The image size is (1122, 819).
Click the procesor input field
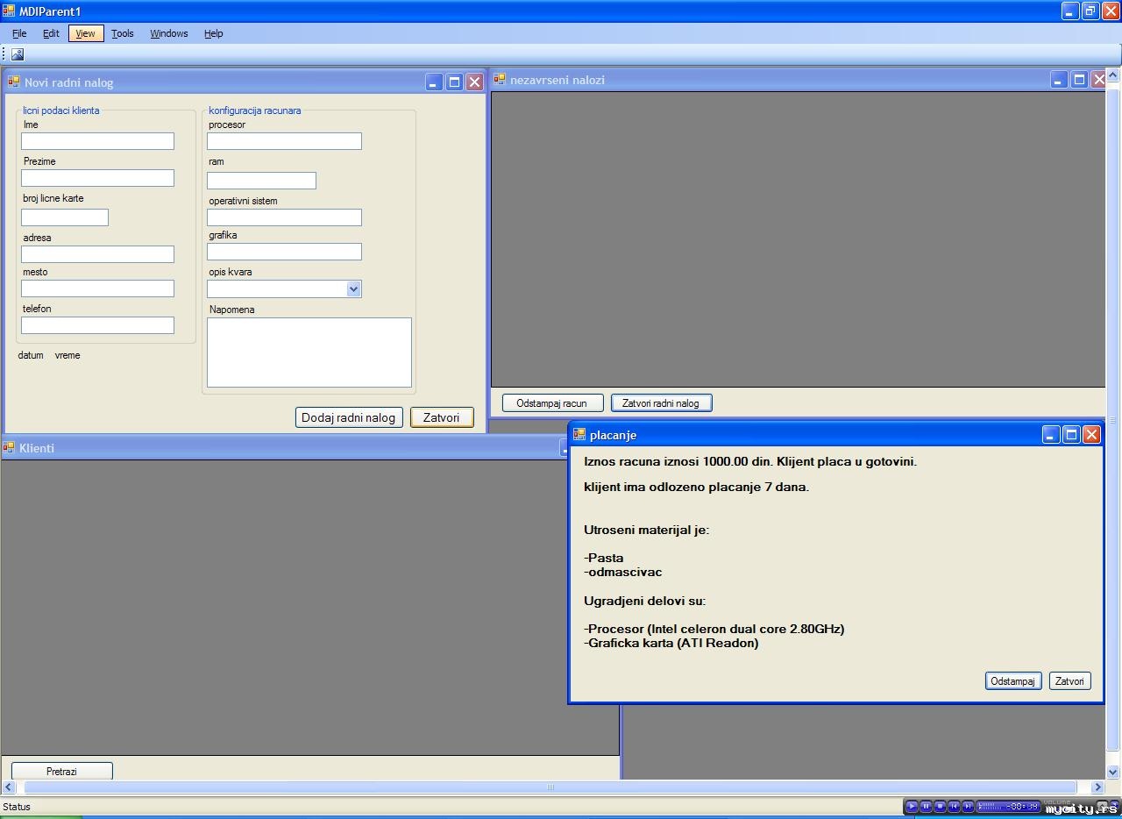[284, 141]
